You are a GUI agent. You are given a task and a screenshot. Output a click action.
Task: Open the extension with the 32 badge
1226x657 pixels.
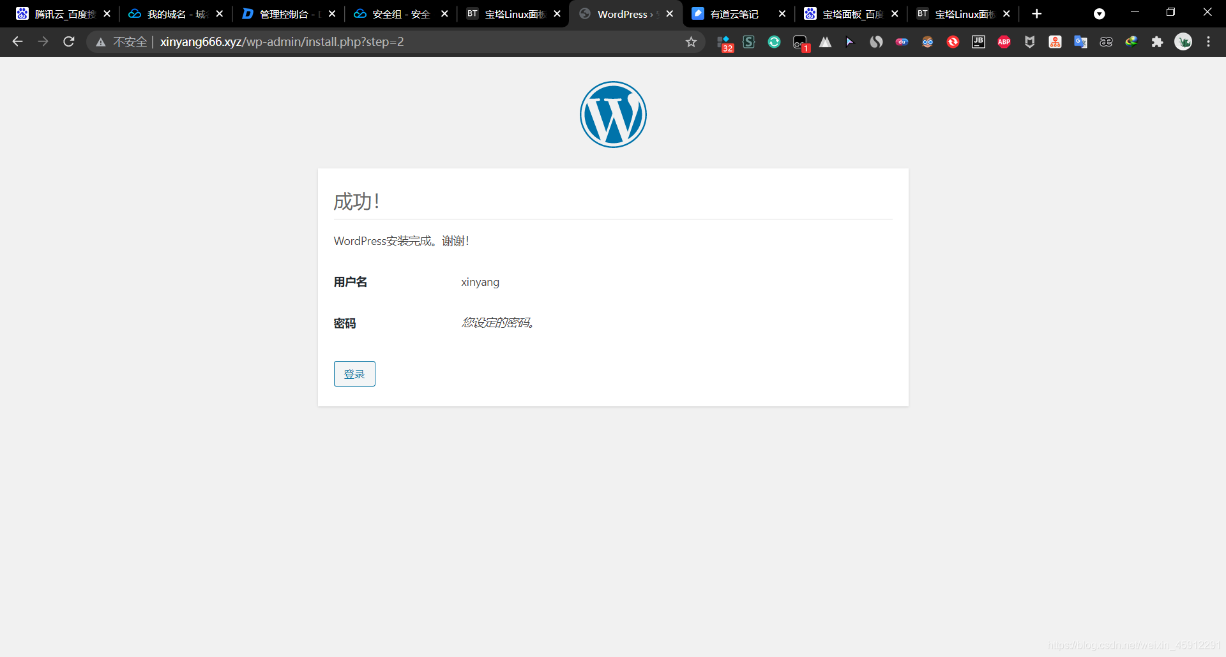[x=724, y=43]
